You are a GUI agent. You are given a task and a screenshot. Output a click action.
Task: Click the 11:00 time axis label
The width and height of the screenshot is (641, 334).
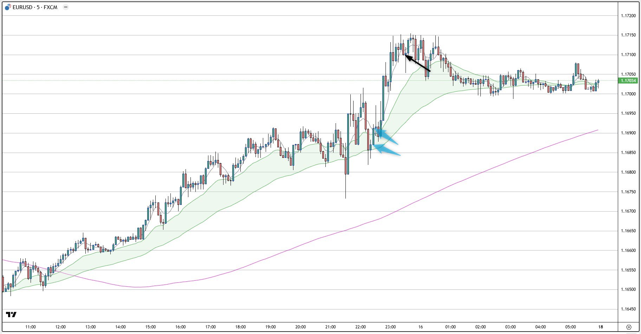click(31, 327)
